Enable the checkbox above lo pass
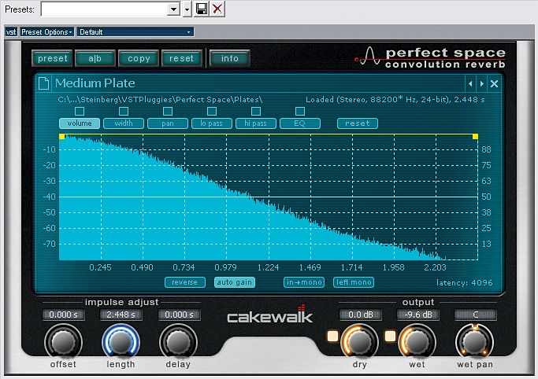Image resolution: width=538 pixels, height=379 pixels. coord(212,112)
